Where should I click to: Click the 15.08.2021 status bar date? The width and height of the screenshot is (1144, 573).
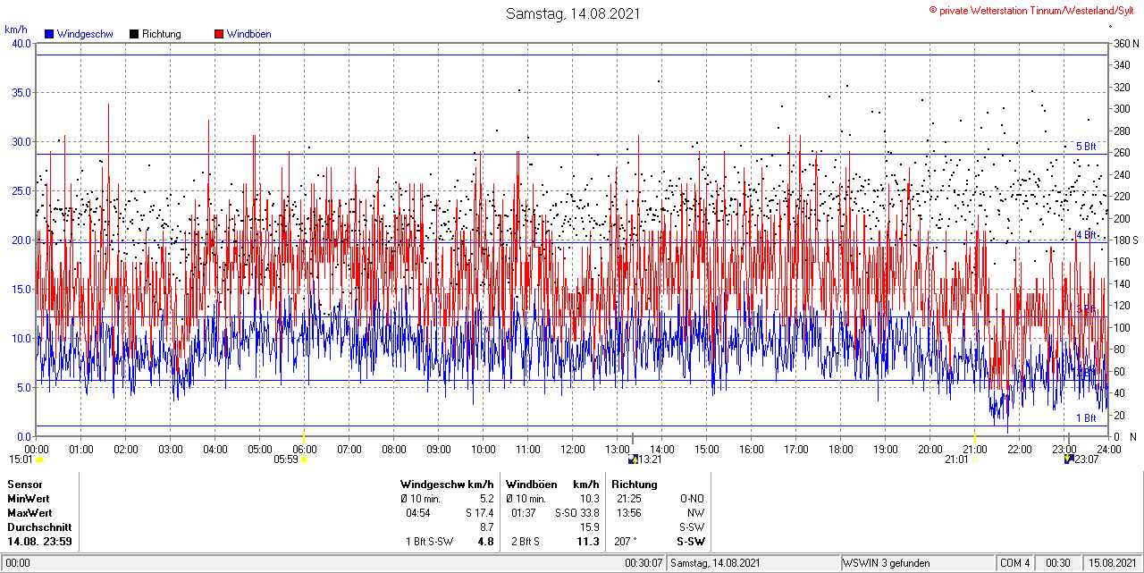tap(1111, 563)
